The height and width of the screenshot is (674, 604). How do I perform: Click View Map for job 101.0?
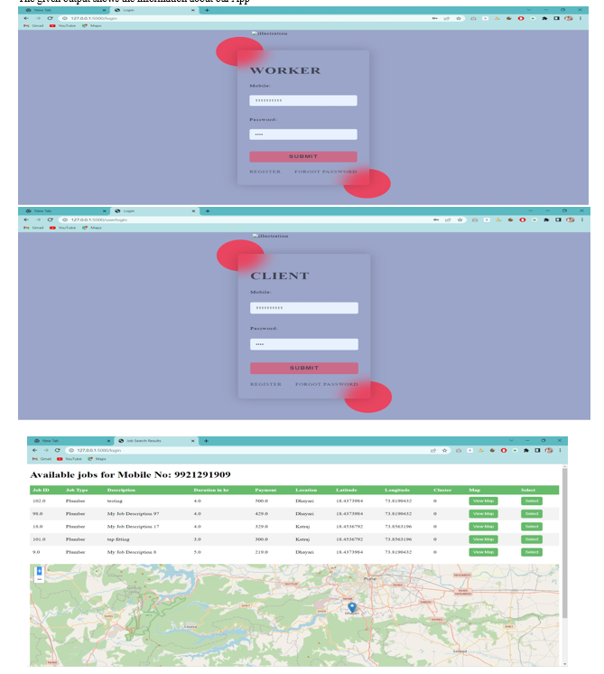pyautogui.click(x=483, y=539)
